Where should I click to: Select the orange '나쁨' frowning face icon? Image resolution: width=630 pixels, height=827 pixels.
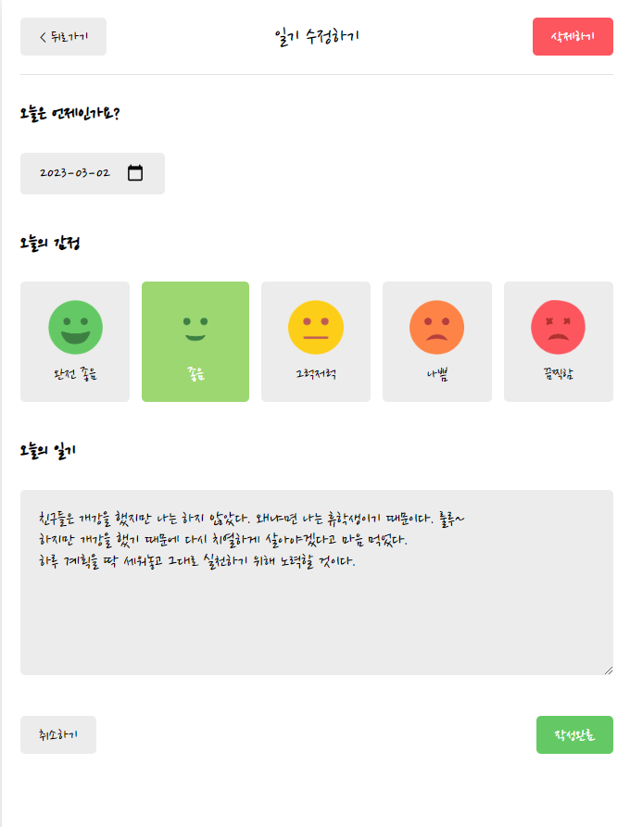(437, 326)
